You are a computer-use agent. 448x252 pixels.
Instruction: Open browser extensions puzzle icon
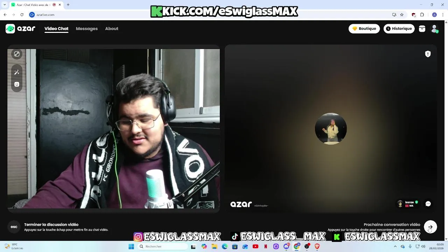(422, 15)
